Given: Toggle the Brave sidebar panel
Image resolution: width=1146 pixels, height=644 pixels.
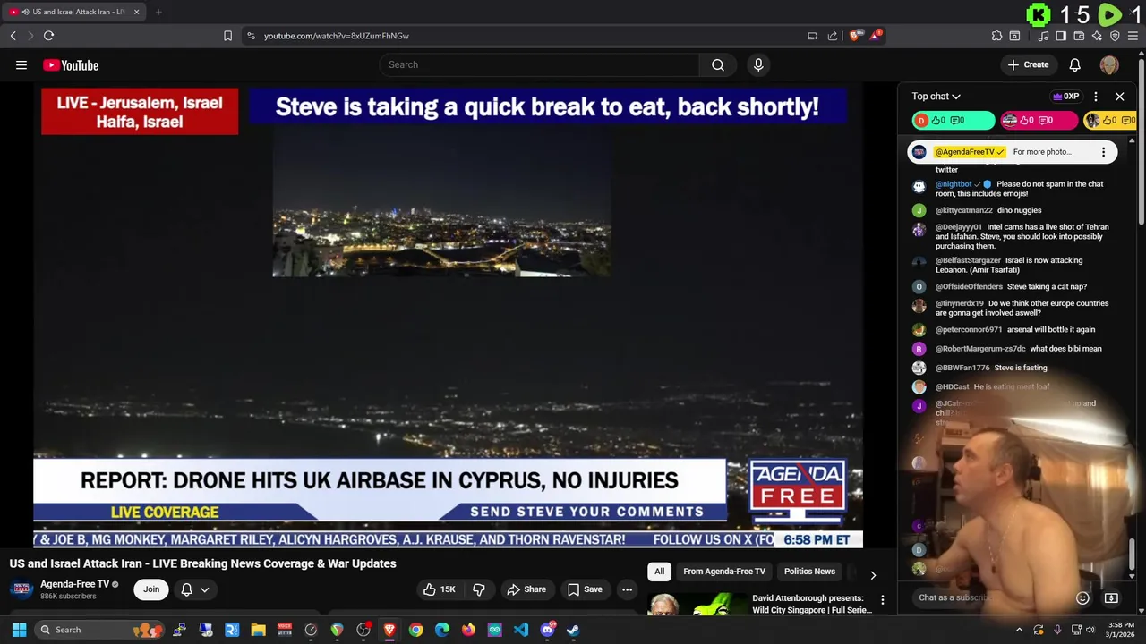Looking at the screenshot, I should pyautogui.click(x=1061, y=36).
